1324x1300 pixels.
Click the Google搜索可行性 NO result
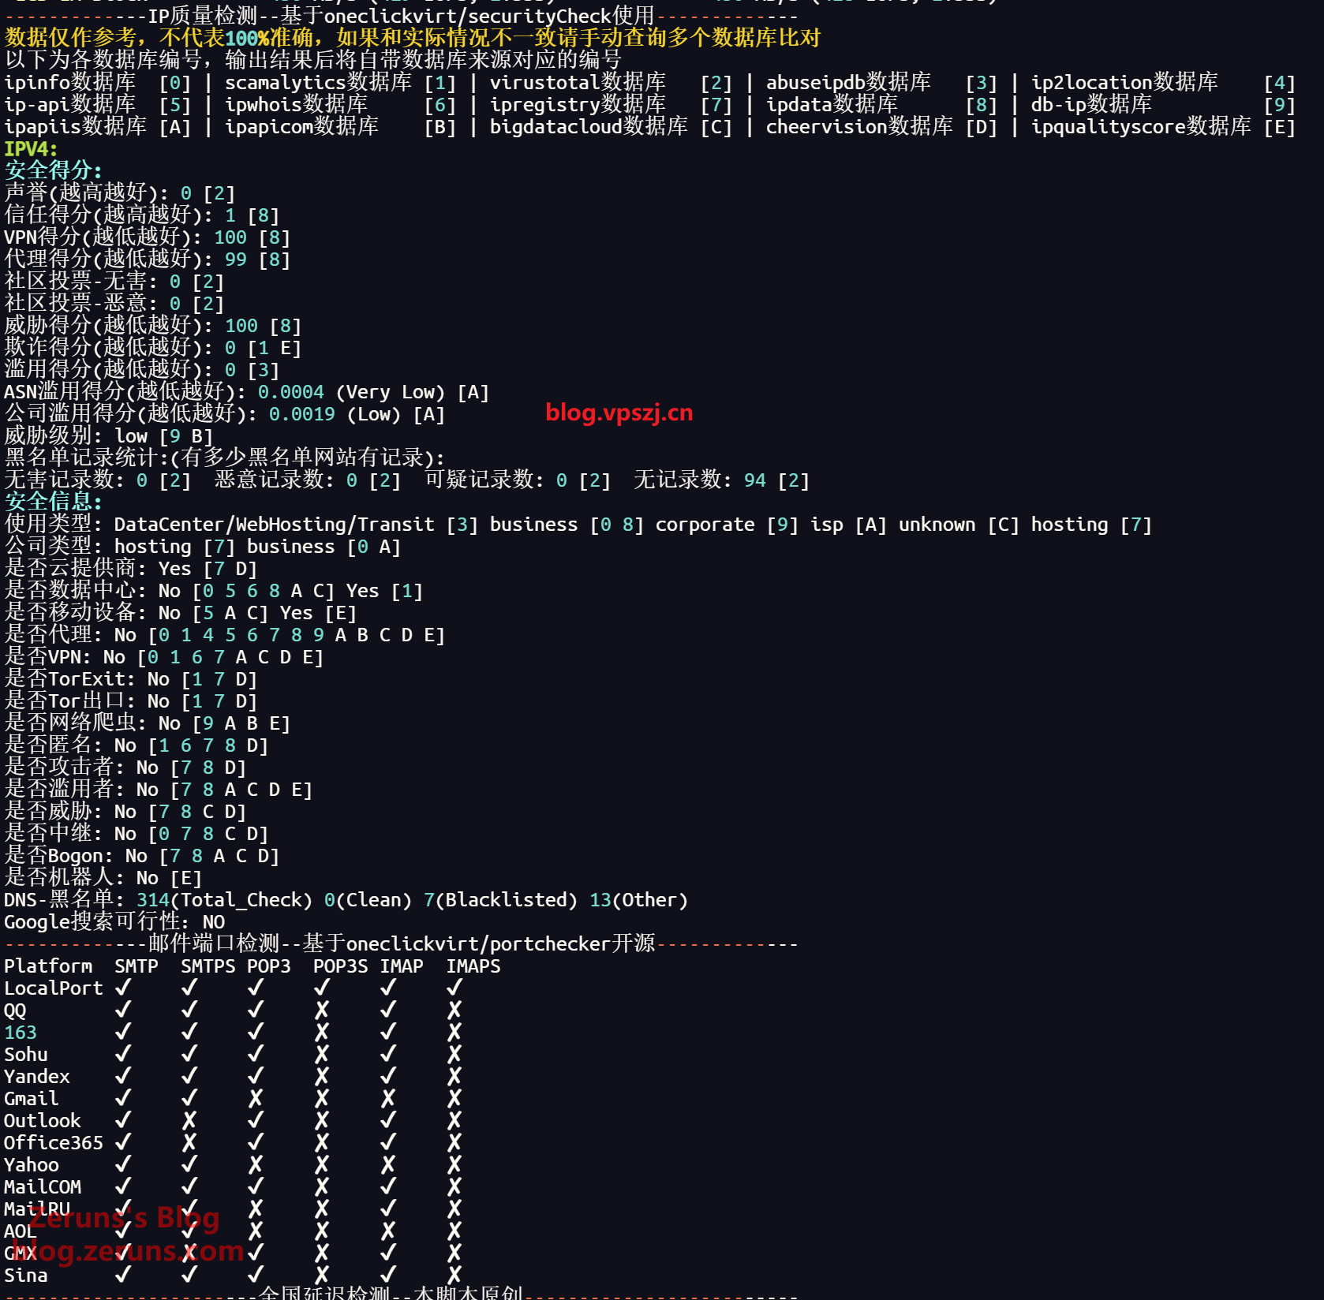213,921
